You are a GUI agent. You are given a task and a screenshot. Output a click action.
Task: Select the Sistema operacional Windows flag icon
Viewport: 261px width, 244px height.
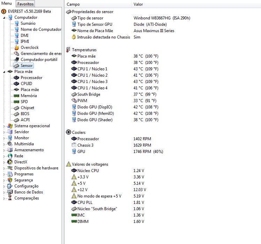(10, 126)
